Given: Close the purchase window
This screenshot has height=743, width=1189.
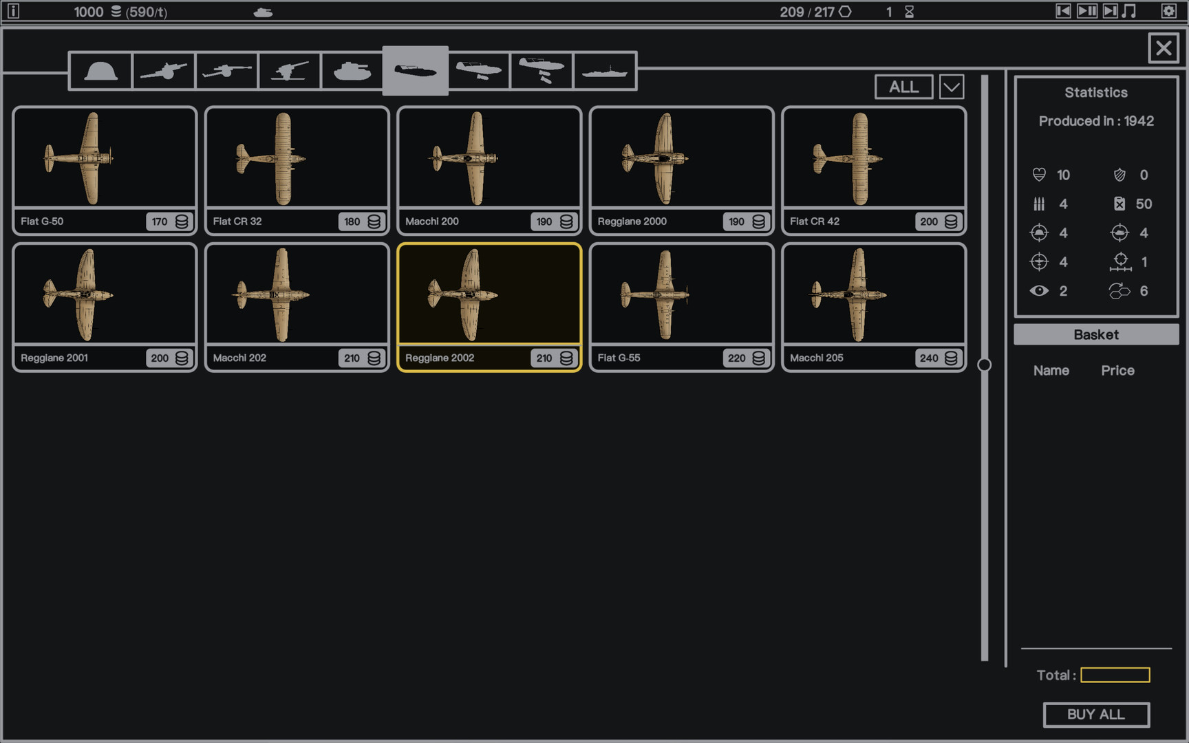Looking at the screenshot, I should click(x=1163, y=48).
